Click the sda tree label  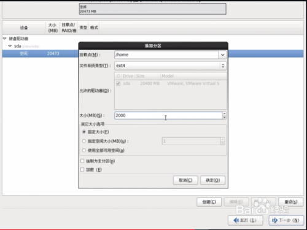18,46
